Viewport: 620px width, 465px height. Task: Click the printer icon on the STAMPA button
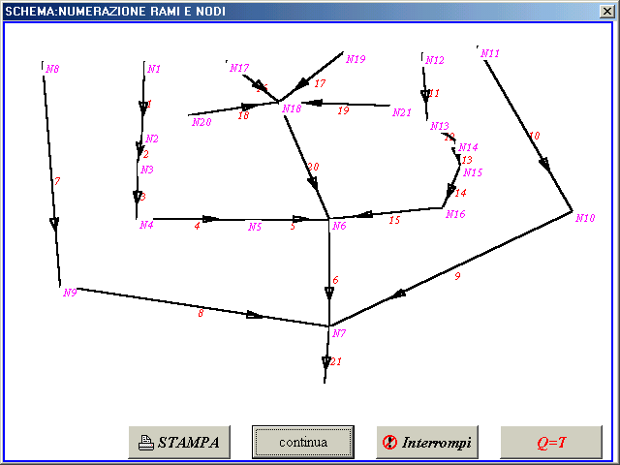(145, 443)
